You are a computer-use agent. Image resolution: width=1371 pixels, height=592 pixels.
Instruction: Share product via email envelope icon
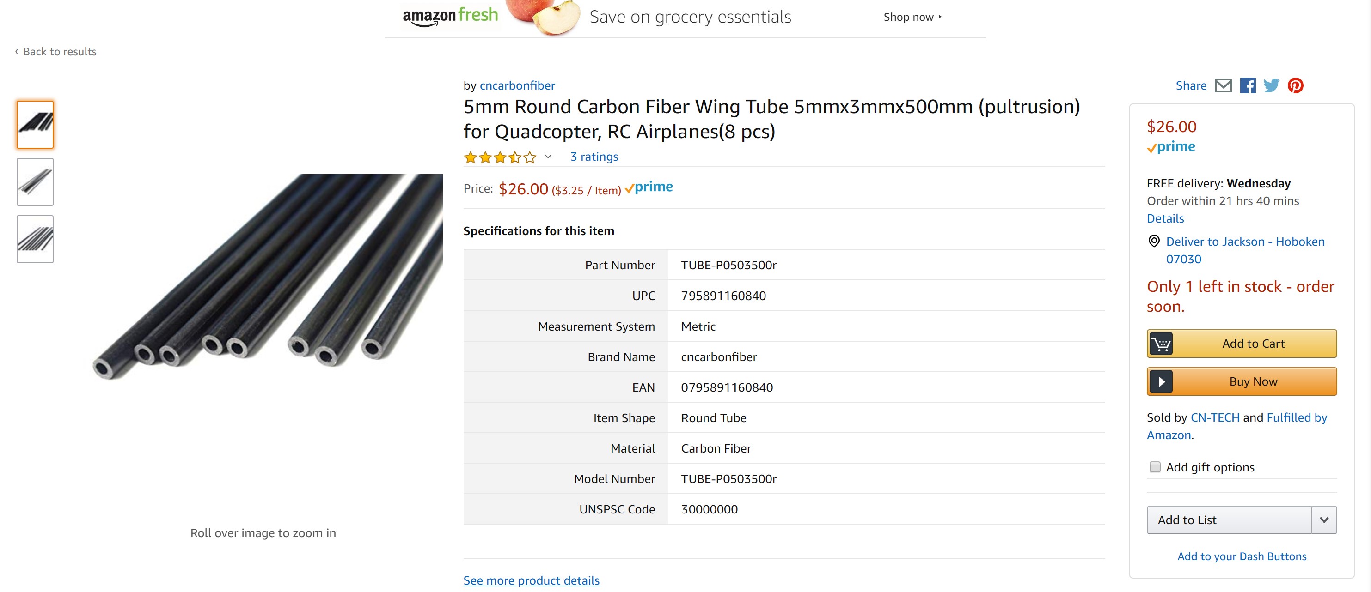click(x=1223, y=85)
